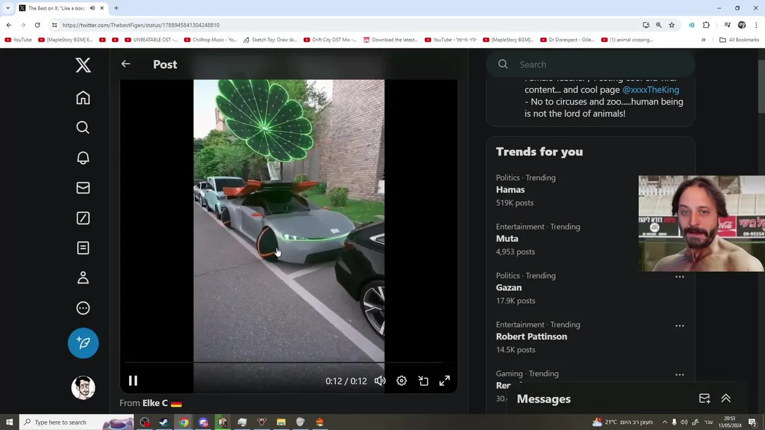This screenshot has width=765, height=430.
Task: Open Lists icon in sidebar
Action: [x=83, y=248]
